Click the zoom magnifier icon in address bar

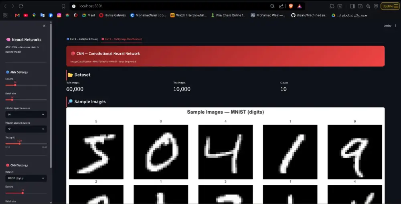(272, 6)
